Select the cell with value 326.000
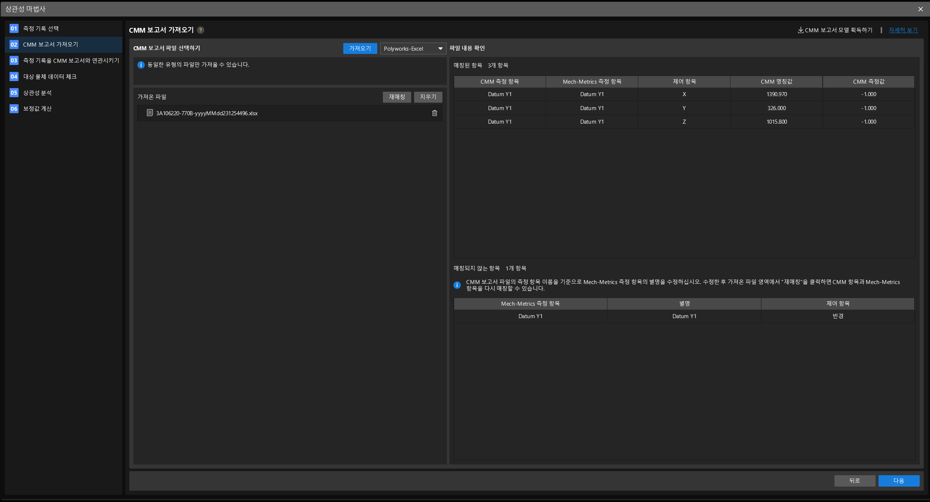Screen dimensions: 930x502 tap(776, 108)
